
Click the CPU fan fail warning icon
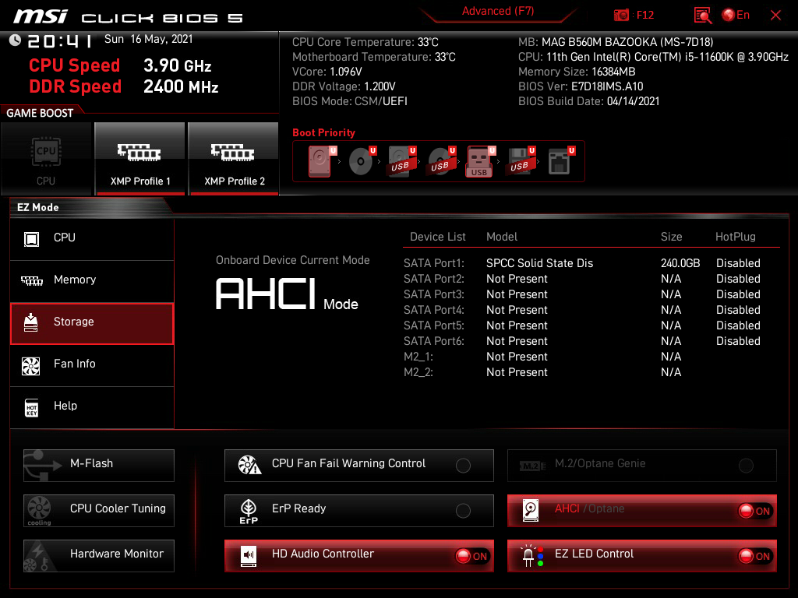(x=249, y=465)
